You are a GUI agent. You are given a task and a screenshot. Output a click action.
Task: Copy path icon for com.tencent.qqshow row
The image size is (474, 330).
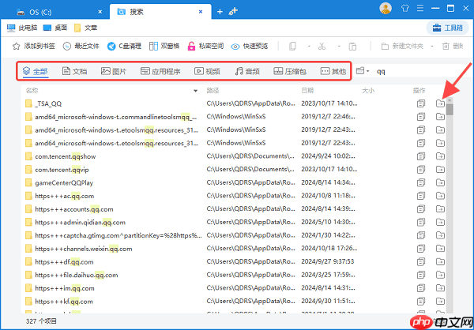click(x=421, y=156)
